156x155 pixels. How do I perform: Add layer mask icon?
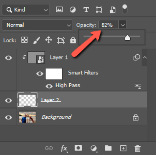78,148
